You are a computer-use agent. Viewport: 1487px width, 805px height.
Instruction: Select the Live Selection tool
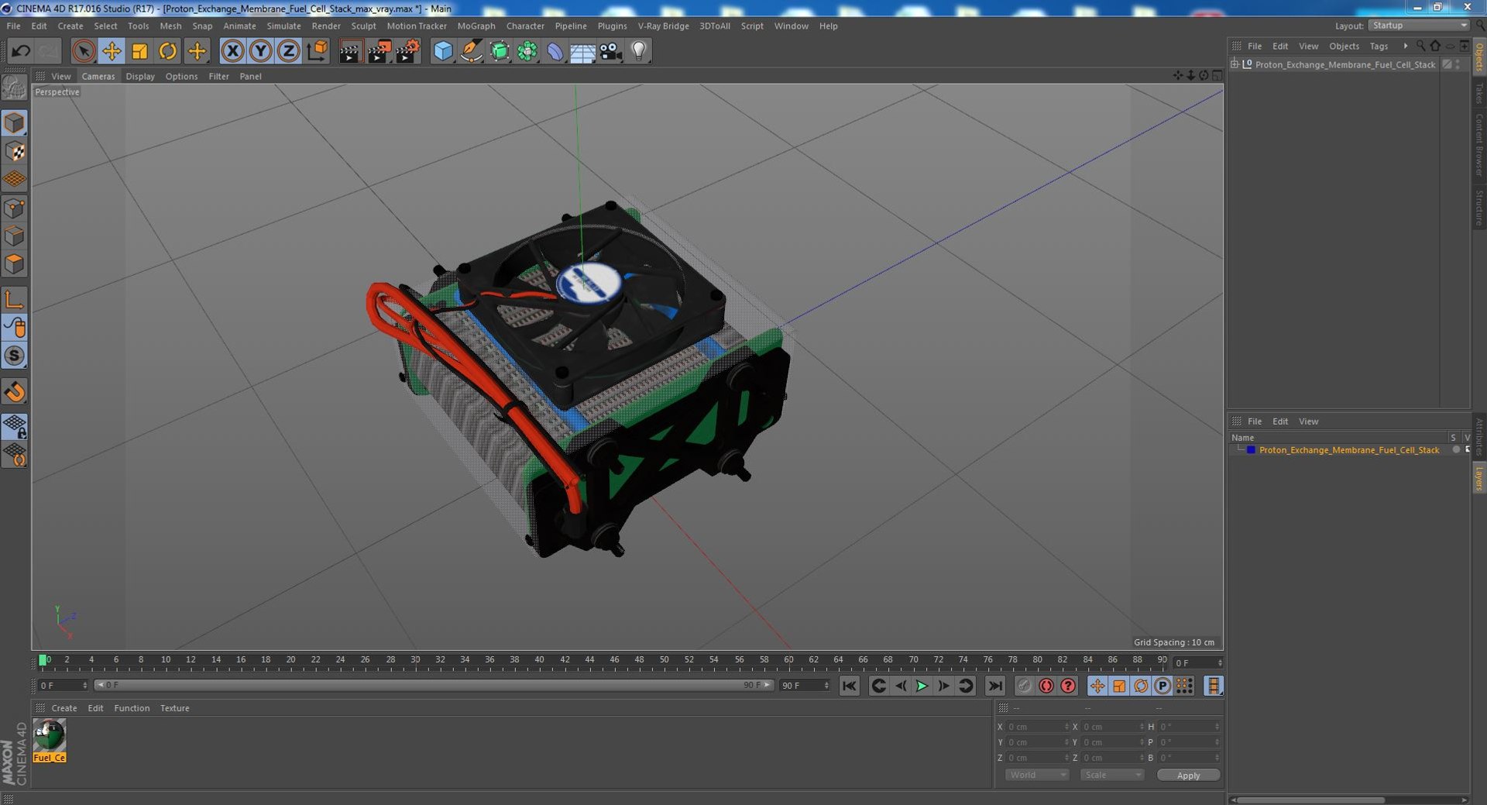(83, 51)
